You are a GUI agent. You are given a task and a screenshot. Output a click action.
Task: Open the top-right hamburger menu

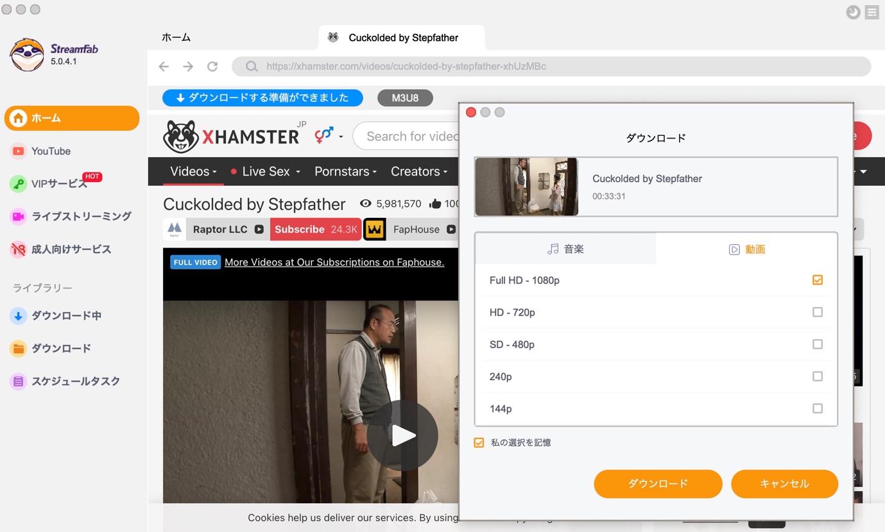tap(872, 12)
